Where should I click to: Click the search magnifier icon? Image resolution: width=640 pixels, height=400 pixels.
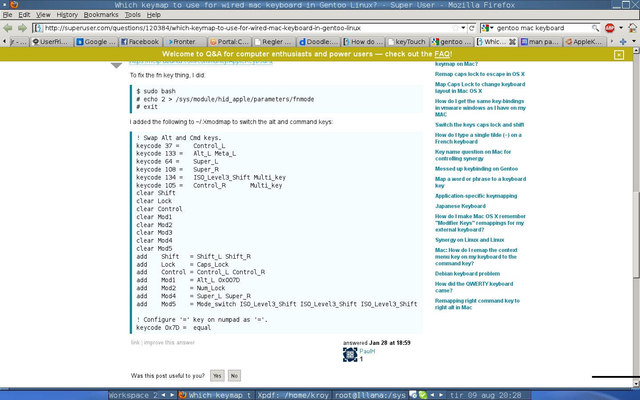(595, 28)
